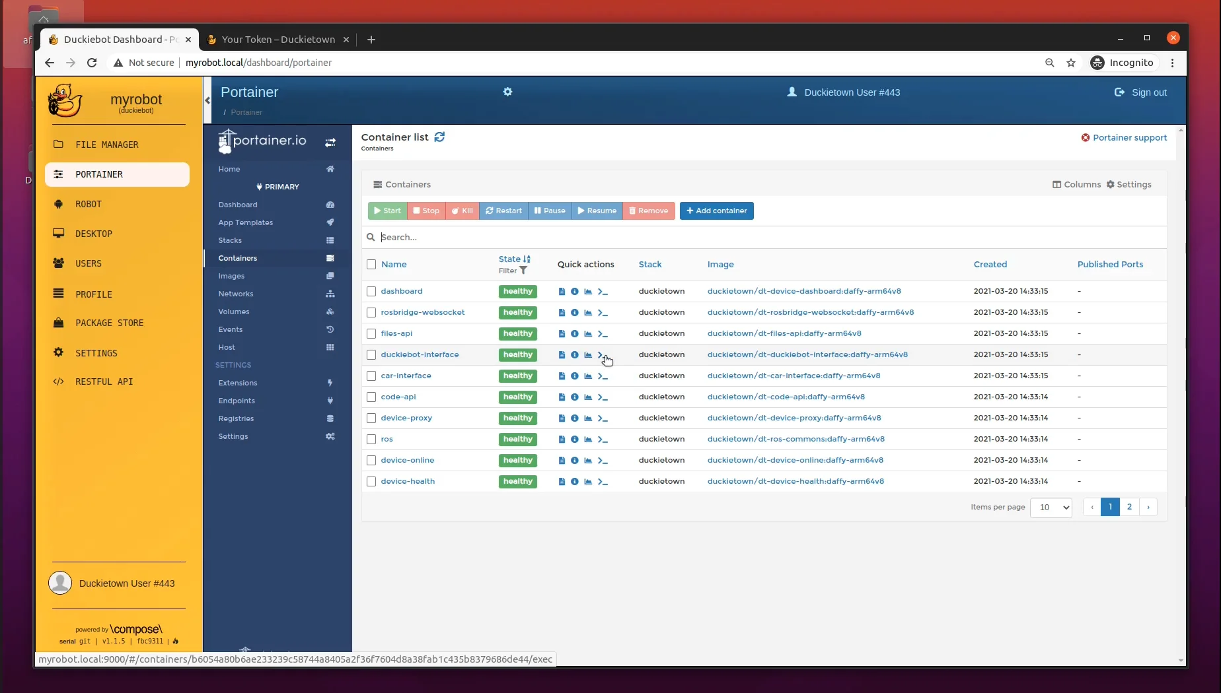1221x693 pixels.
Task: Collapse the yellow dashboard sidebar
Action: coord(207,100)
